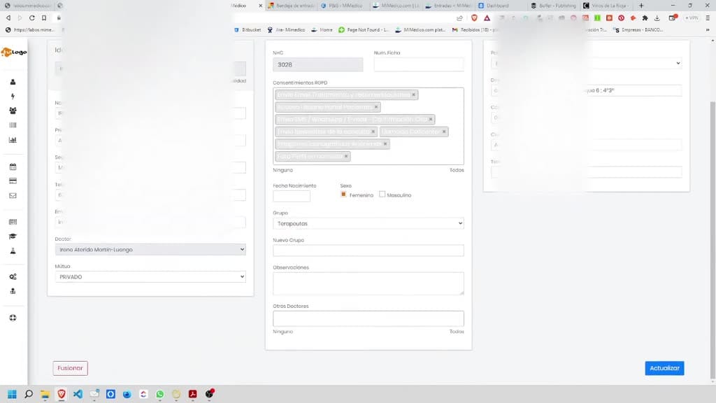Open the dropdown in the right panel
716x403 pixels.
(x=587, y=63)
